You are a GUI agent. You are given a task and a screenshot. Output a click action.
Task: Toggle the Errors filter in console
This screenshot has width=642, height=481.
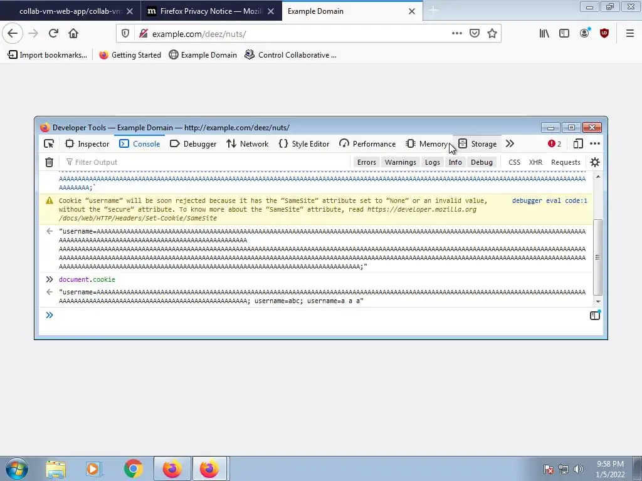coord(366,162)
